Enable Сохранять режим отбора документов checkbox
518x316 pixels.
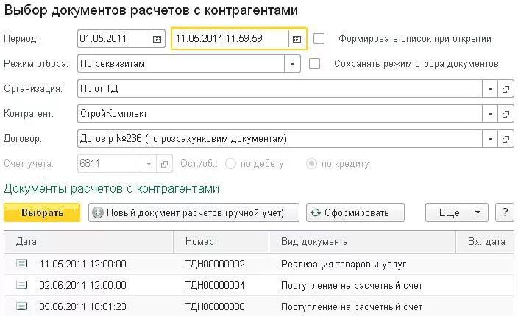pos(314,63)
